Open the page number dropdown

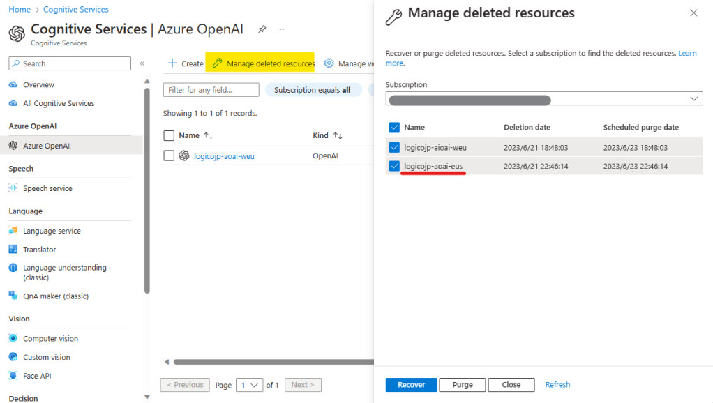coord(250,385)
